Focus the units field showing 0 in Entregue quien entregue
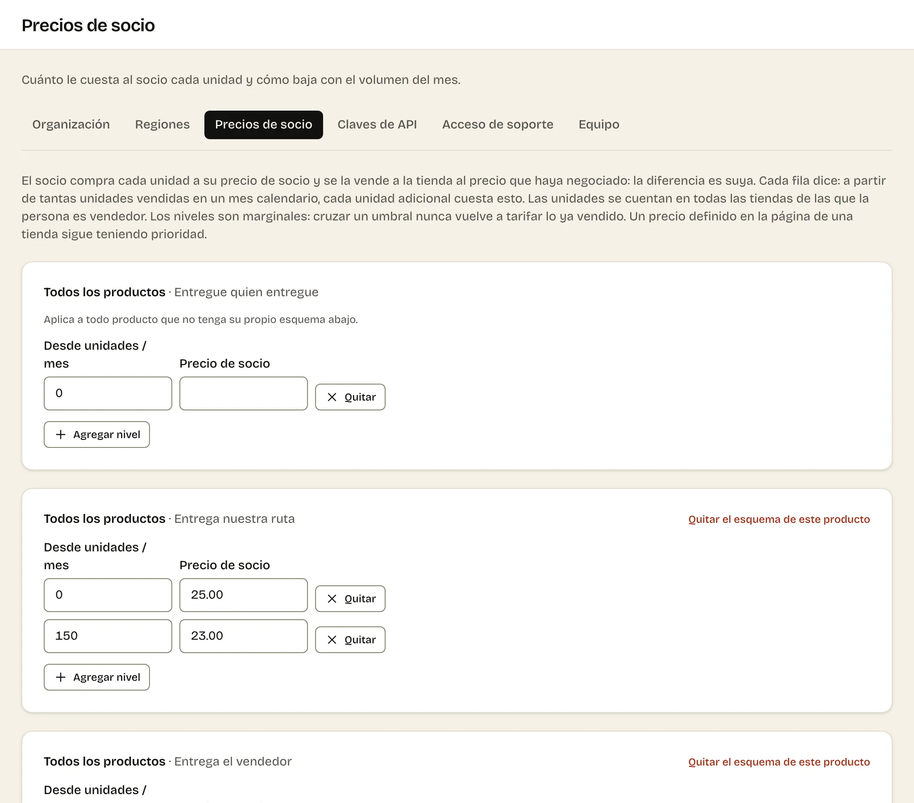Image resolution: width=914 pixels, height=803 pixels. 108,393
